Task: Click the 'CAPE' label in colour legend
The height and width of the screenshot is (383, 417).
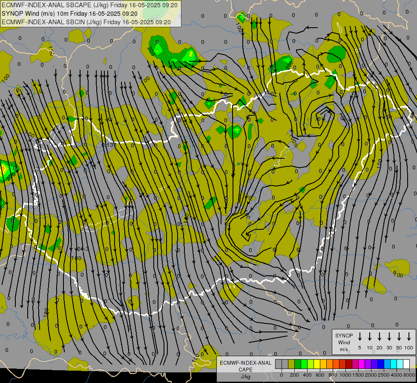Action: 245,370
